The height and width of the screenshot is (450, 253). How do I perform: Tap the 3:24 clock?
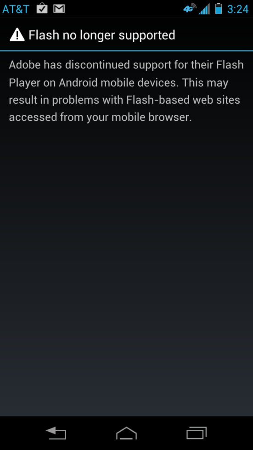(238, 9)
